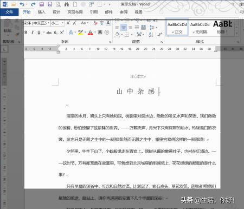The height and width of the screenshot is (209, 244).
Task: Click the Open folder icon
Action: (14, 4)
